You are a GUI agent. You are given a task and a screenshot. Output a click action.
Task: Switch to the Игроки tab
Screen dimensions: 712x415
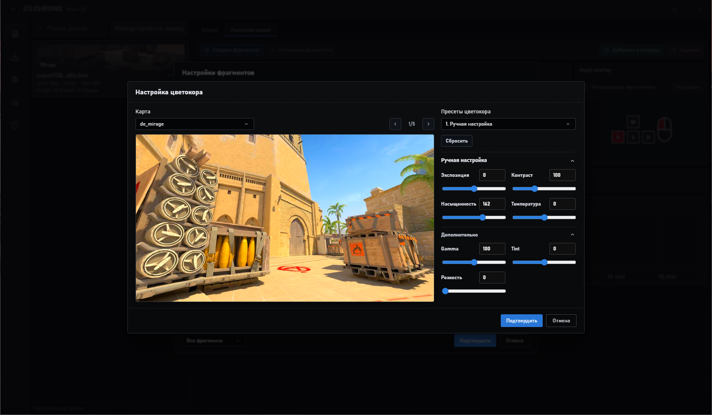pos(210,30)
